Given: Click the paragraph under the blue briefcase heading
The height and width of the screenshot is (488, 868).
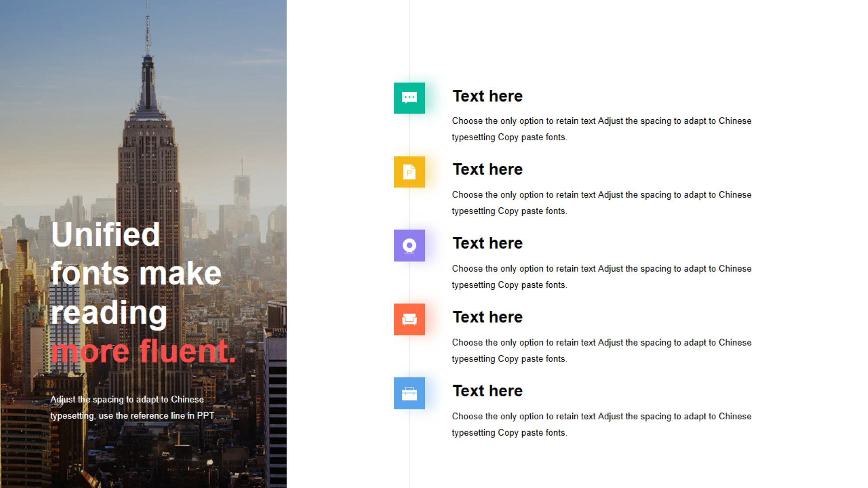Looking at the screenshot, I should (602, 424).
